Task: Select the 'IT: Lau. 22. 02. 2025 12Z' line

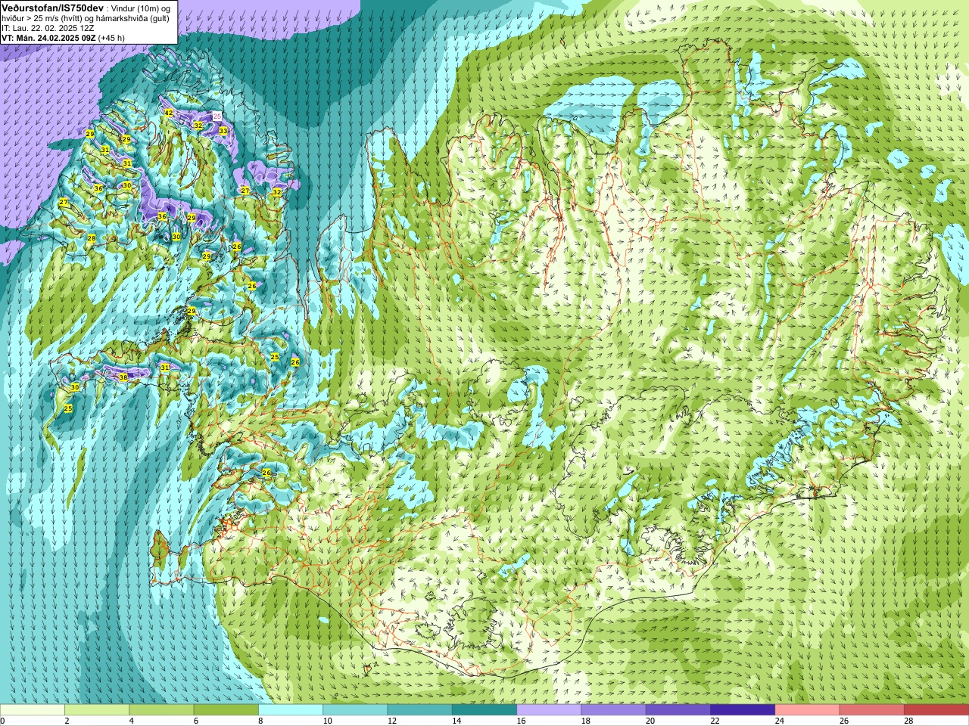Action: click(48, 28)
